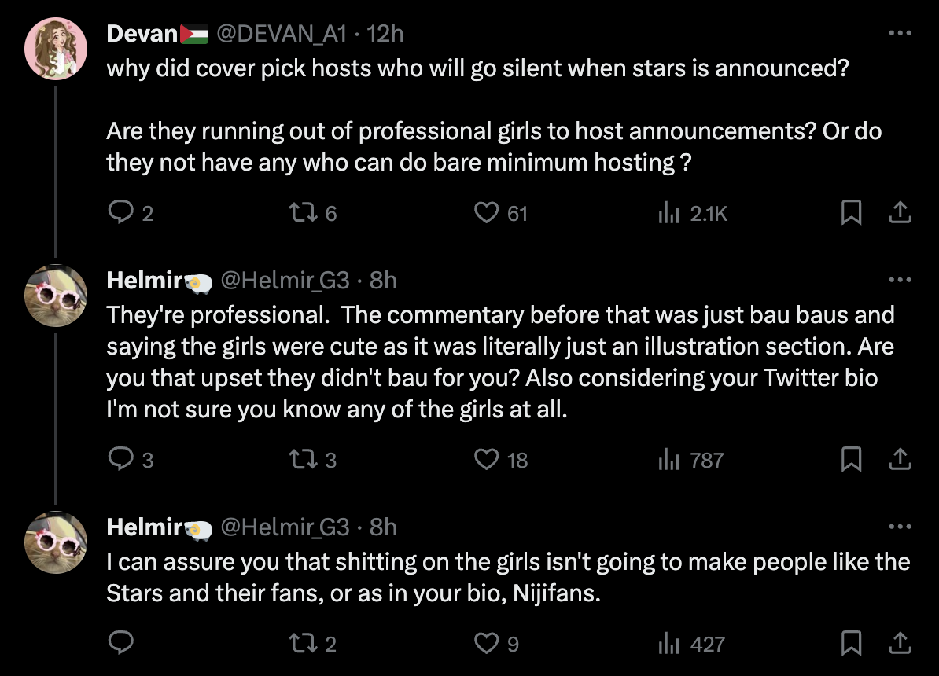The height and width of the screenshot is (676, 939).
Task: Share Helmir's last tweet with 427 views
Action: [x=900, y=644]
